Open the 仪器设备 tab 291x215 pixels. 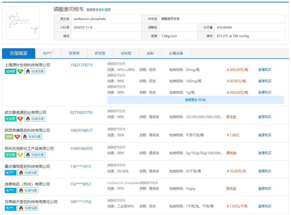click(176, 53)
